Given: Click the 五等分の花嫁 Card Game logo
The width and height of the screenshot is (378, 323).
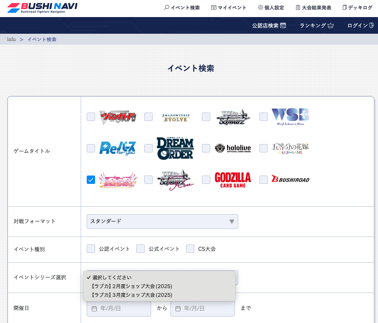Looking at the screenshot, I should coord(290,148).
